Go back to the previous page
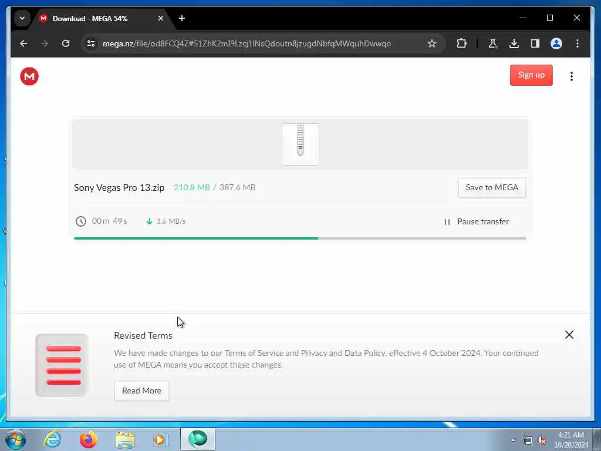The height and width of the screenshot is (451, 601). pyautogui.click(x=23, y=43)
